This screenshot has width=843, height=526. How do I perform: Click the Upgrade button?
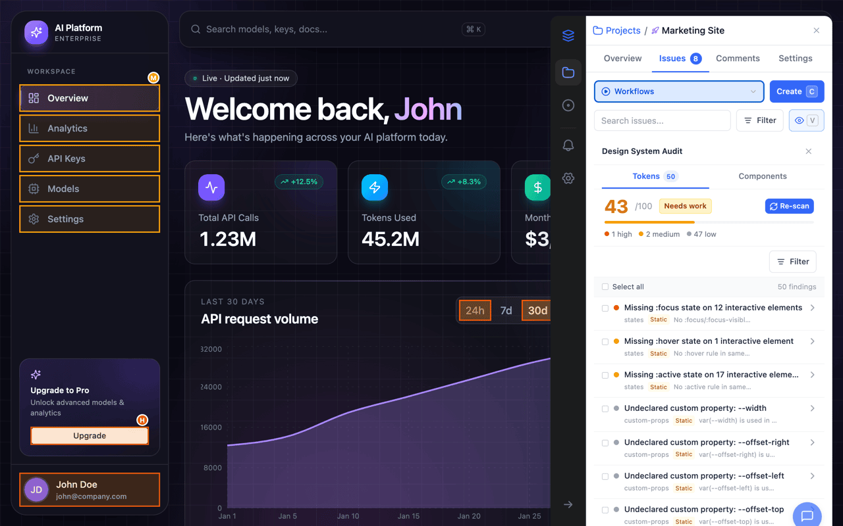tap(90, 436)
